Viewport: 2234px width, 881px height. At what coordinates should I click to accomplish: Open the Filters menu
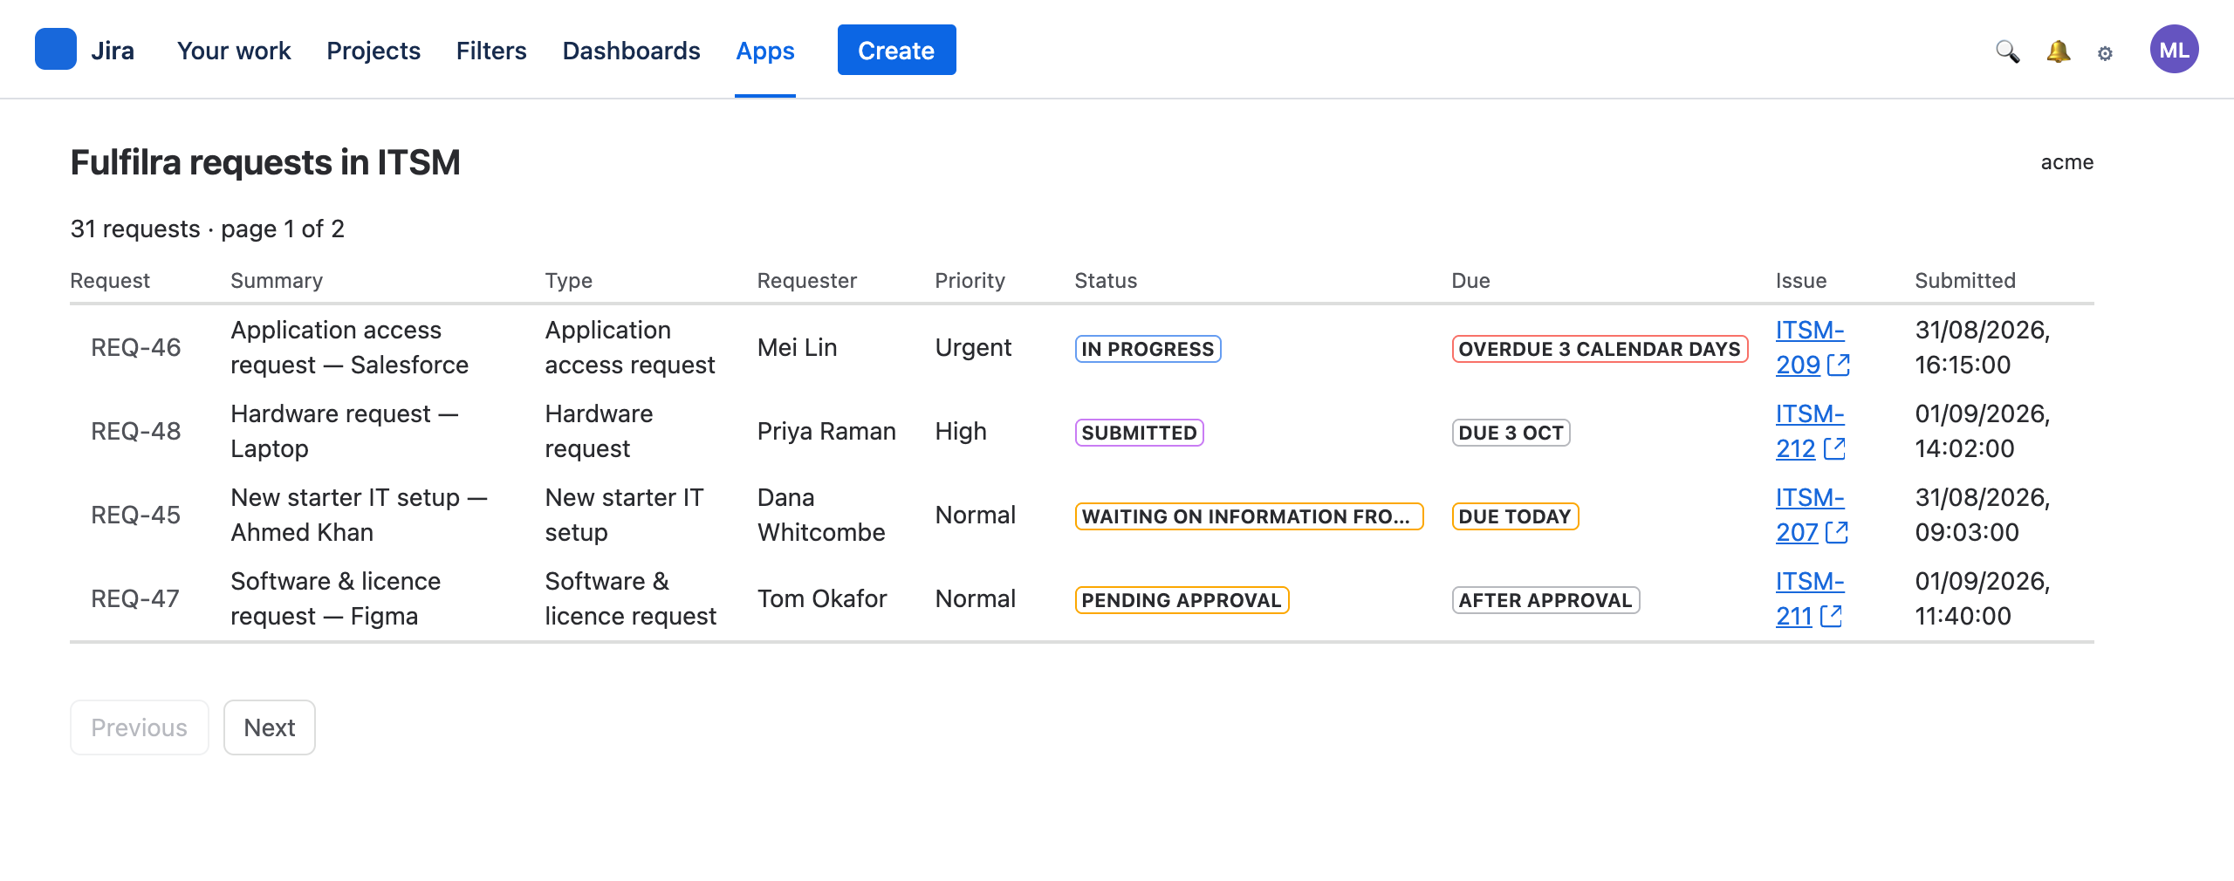[x=491, y=51]
